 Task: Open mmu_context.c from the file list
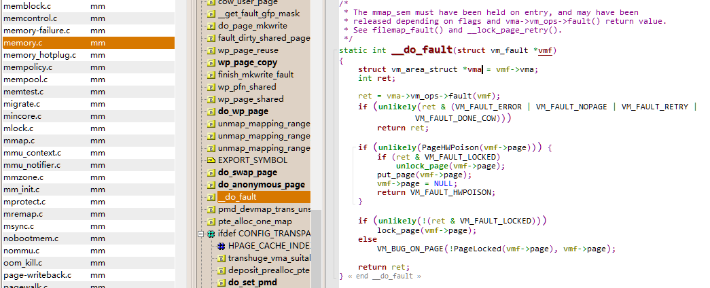pyautogui.click(x=88, y=153)
